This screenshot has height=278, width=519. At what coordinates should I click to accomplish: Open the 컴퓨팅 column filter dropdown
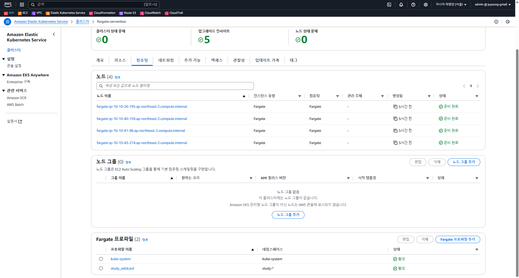click(x=338, y=96)
